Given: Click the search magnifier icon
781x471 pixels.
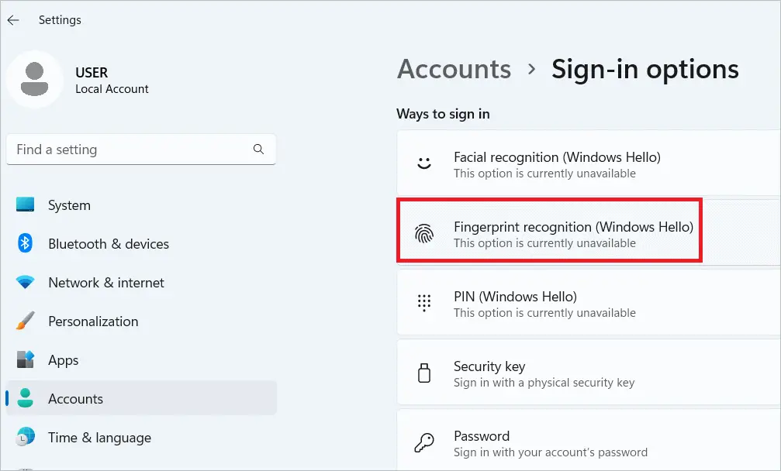Looking at the screenshot, I should click(258, 149).
